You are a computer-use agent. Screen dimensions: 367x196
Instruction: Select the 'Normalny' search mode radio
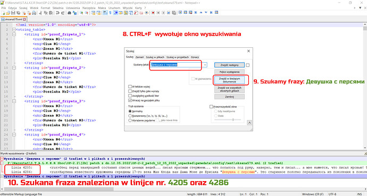[130, 111]
